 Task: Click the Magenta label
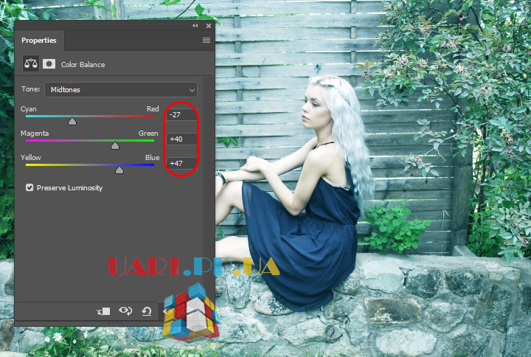[x=35, y=134]
